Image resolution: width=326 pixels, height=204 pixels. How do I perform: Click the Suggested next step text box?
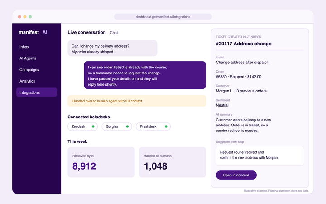260,156
